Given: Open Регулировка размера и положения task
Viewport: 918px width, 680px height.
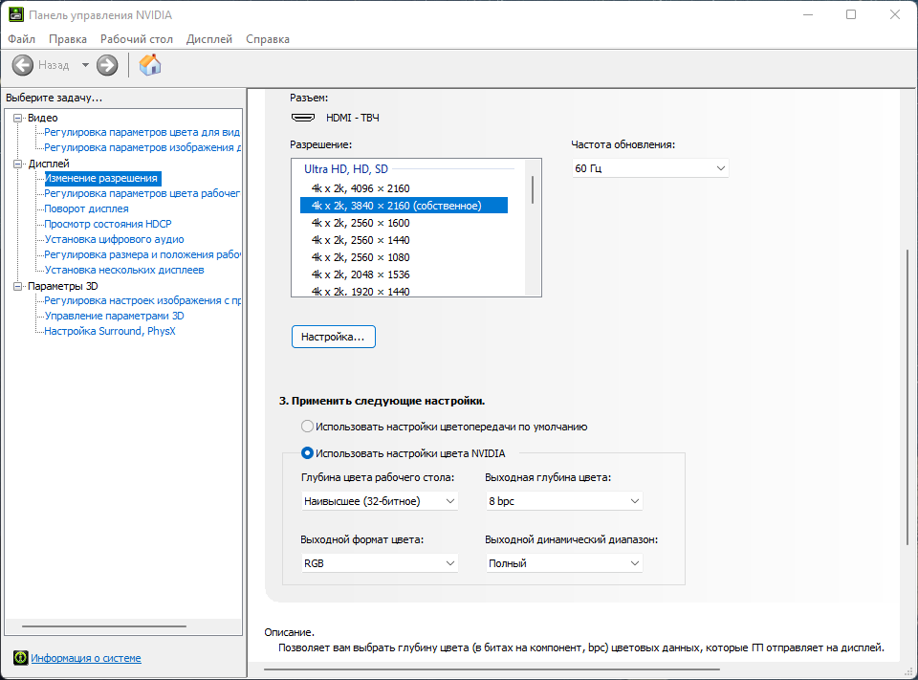Looking at the screenshot, I should coord(142,254).
